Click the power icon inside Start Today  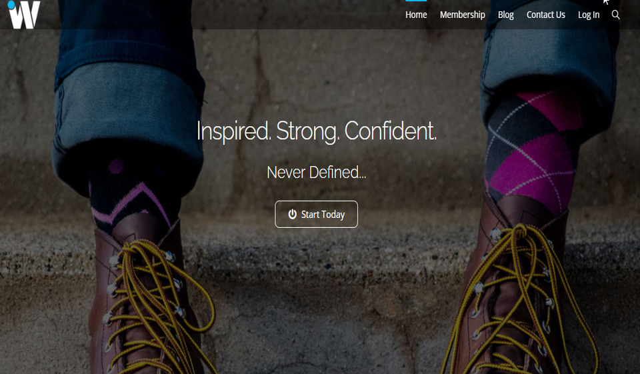(292, 214)
